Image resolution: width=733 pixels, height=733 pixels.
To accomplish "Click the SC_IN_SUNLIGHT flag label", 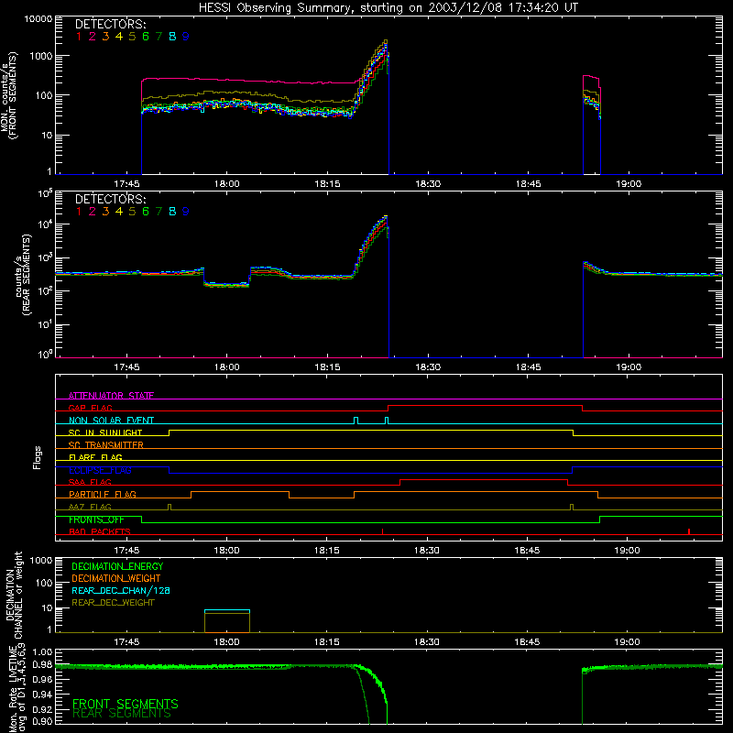I will click(x=105, y=432).
